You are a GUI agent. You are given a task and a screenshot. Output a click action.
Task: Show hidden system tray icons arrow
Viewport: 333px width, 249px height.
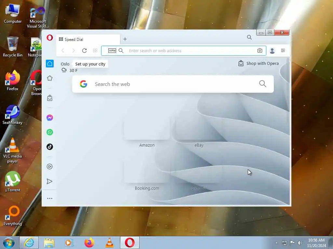tap(276, 243)
